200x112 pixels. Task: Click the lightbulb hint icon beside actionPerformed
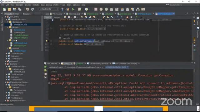[47, 41]
